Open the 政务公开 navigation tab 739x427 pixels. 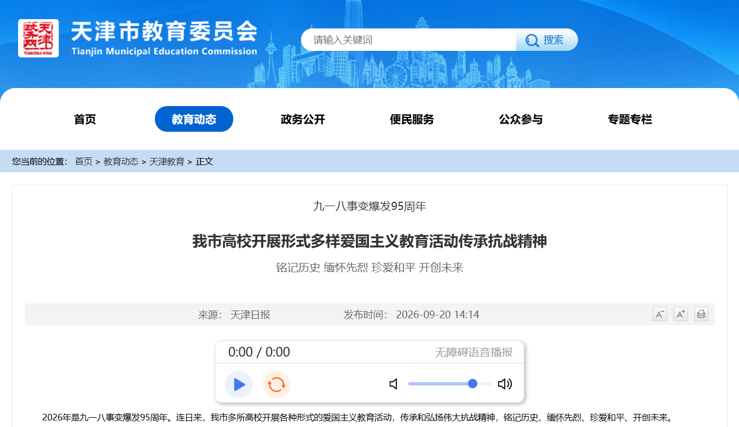pos(303,119)
